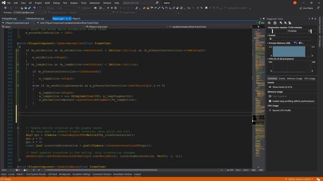Open the Game project scope dropdown
Image resolution: width=323 pixels, height=181 pixels.
[x=43, y=27]
